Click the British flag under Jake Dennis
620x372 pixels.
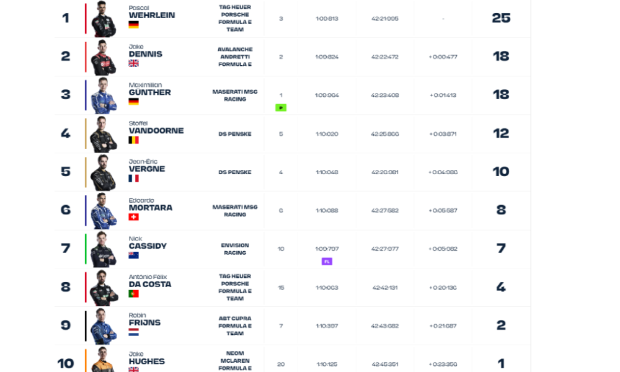[x=133, y=63]
